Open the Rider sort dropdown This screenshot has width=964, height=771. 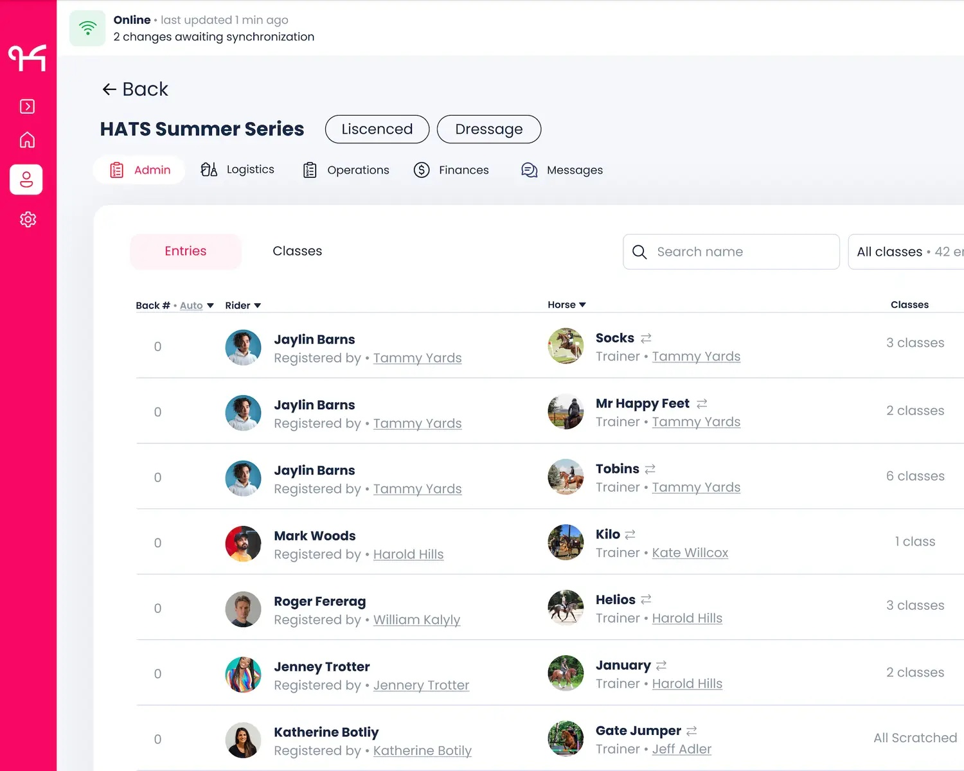click(243, 306)
